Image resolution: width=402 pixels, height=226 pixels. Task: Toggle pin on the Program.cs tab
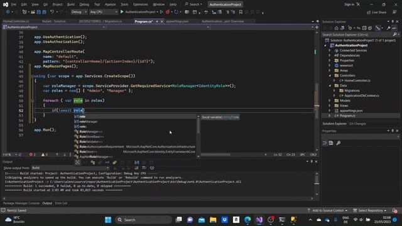[x=157, y=21]
